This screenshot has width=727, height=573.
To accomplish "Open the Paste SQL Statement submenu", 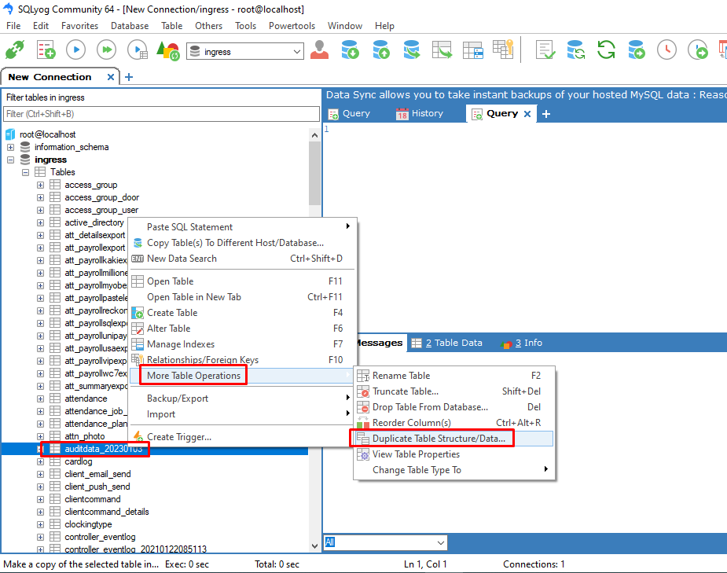I will [x=242, y=227].
